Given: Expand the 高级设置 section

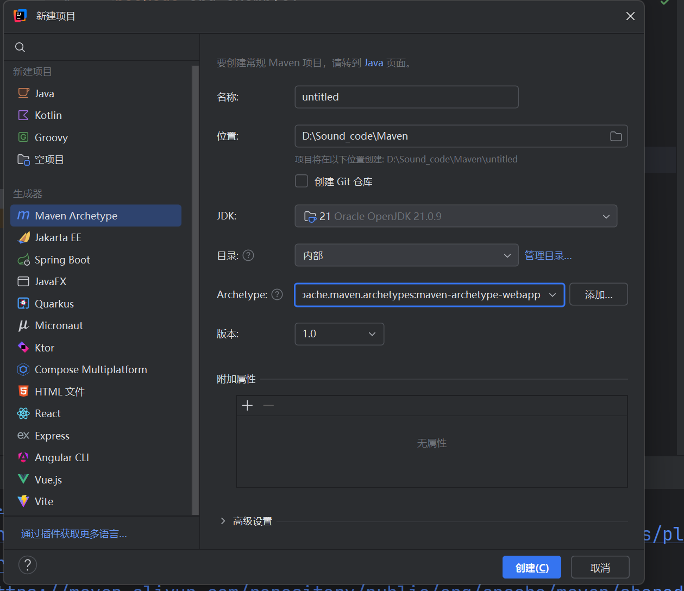Looking at the screenshot, I should click(223, 521).
